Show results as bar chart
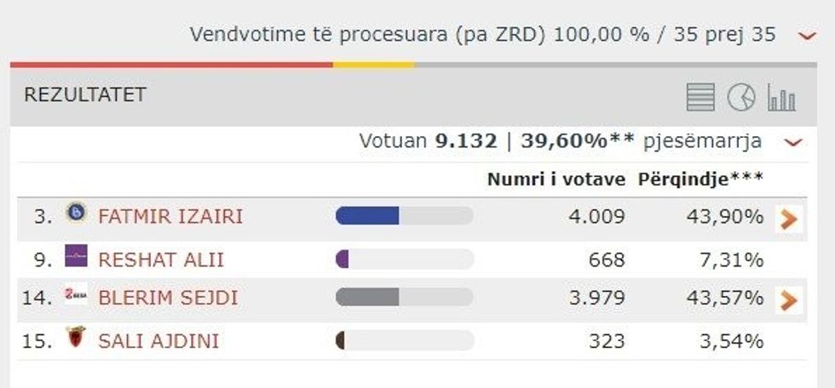835x388 pixels. click(781, 97)
